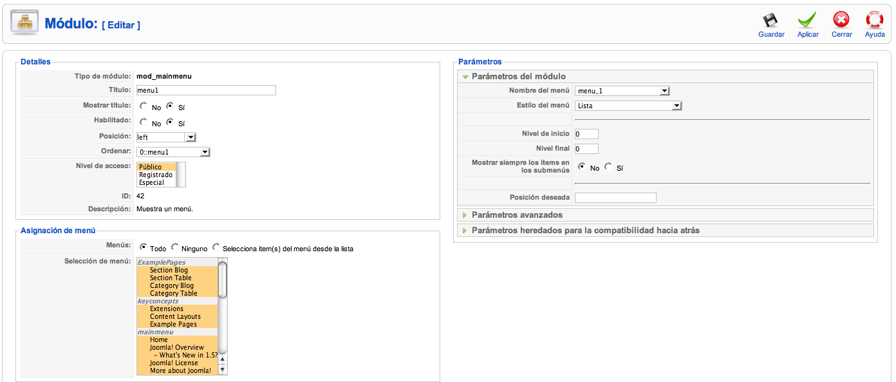Click the Guardar floppy disk icon
The height and width of the screenshot is (382, 896).
770,21
